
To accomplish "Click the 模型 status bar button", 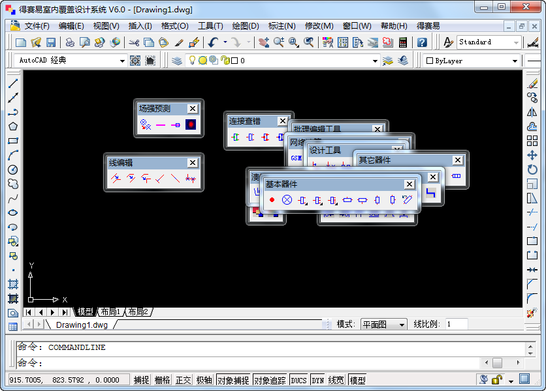I will coord(357,380).
